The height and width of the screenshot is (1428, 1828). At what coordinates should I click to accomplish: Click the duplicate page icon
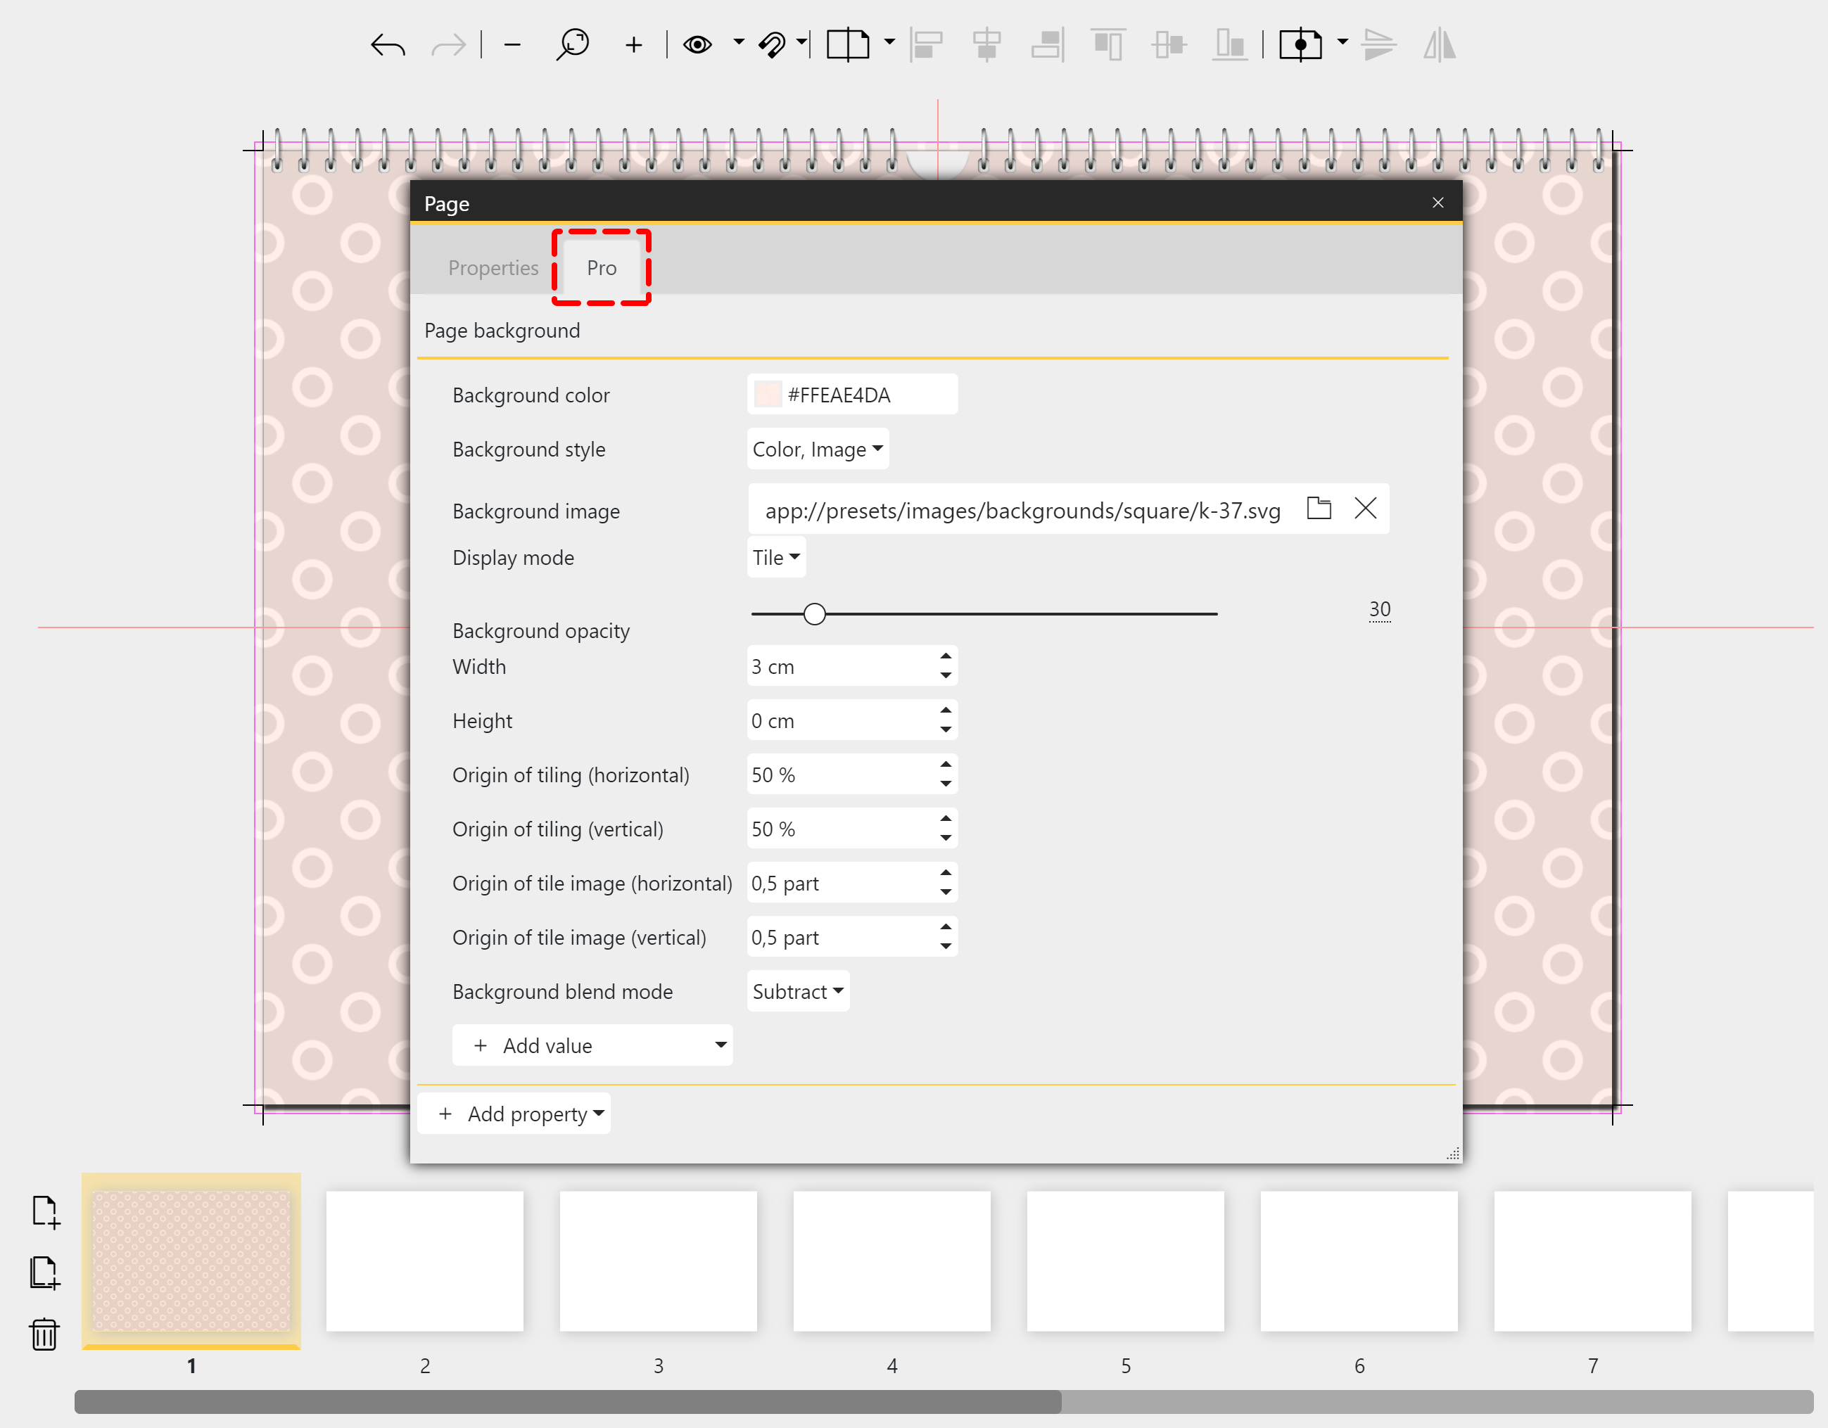44,1273
